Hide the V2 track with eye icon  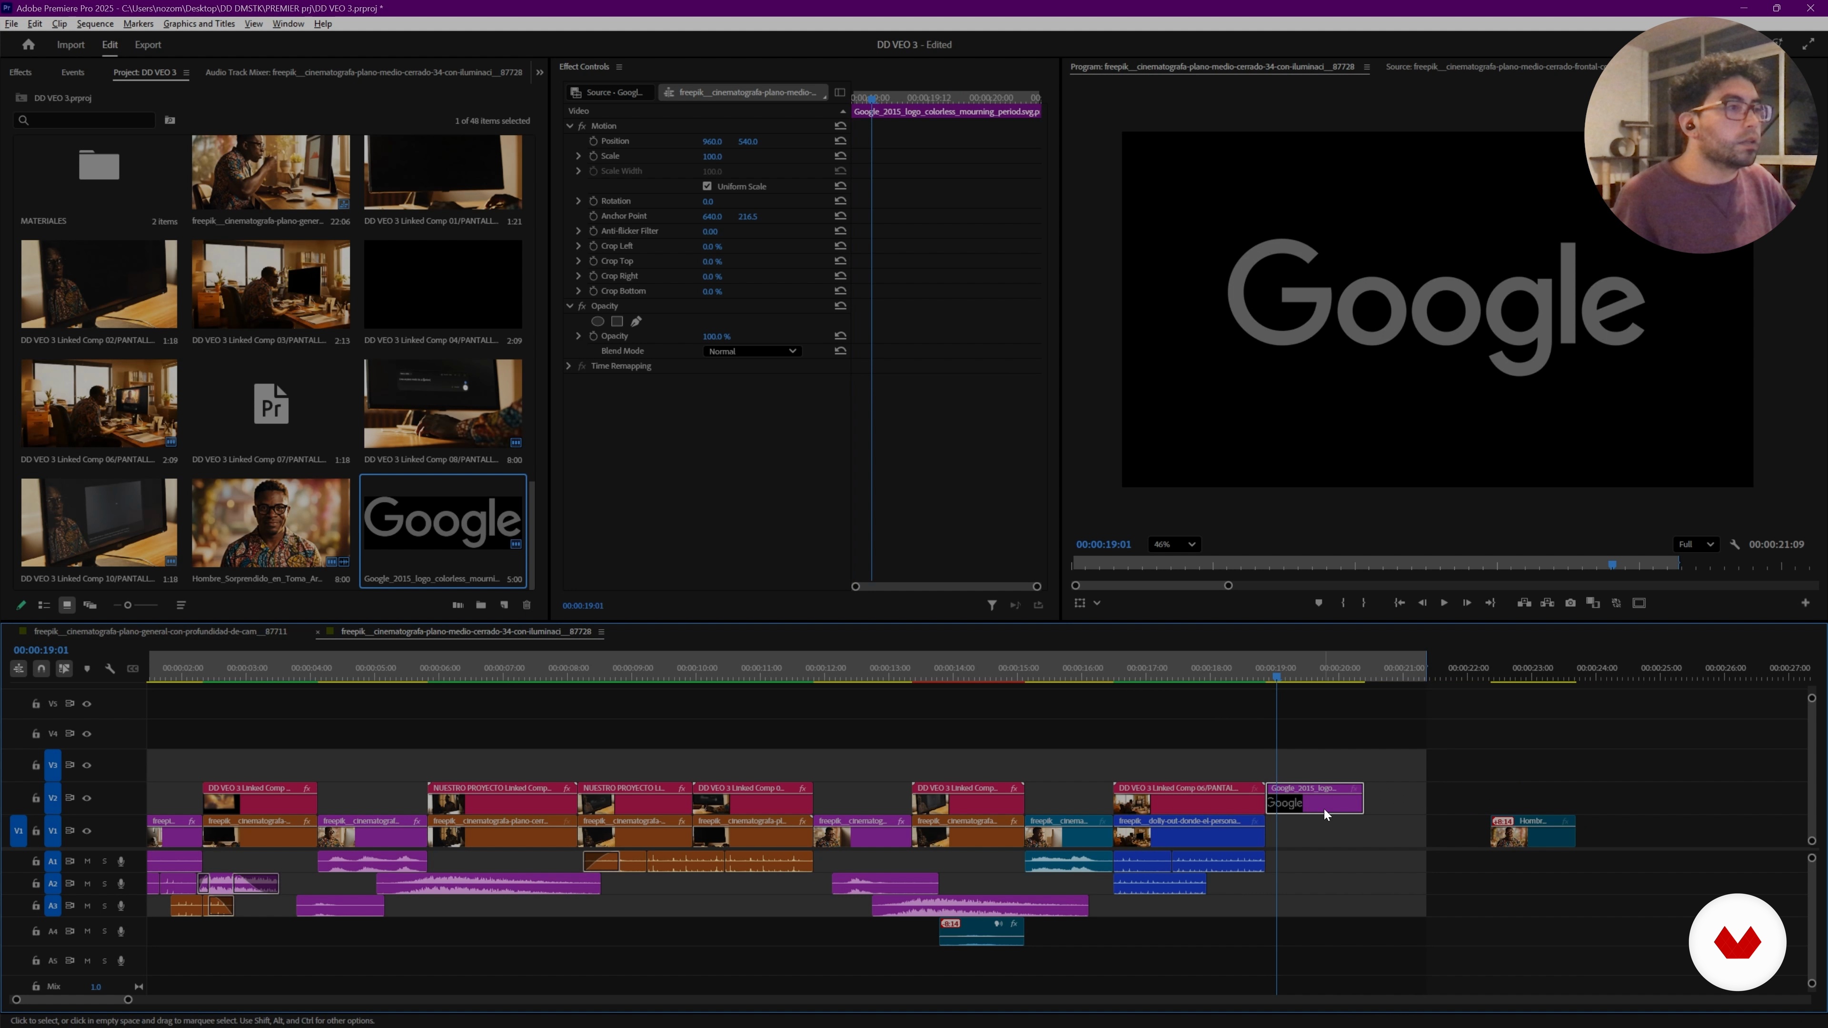pyautogui.click(x=87, y=798)
